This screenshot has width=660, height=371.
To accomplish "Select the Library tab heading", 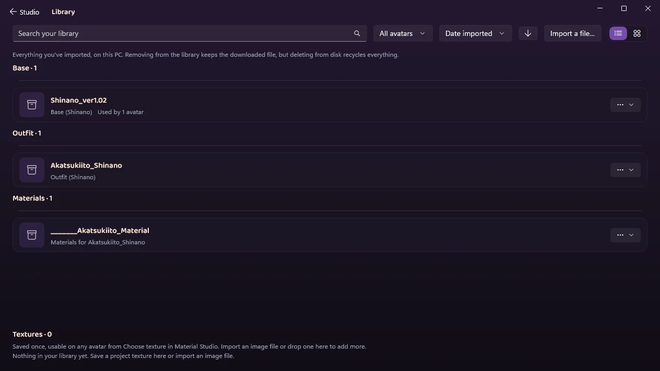I will point(63,11).
